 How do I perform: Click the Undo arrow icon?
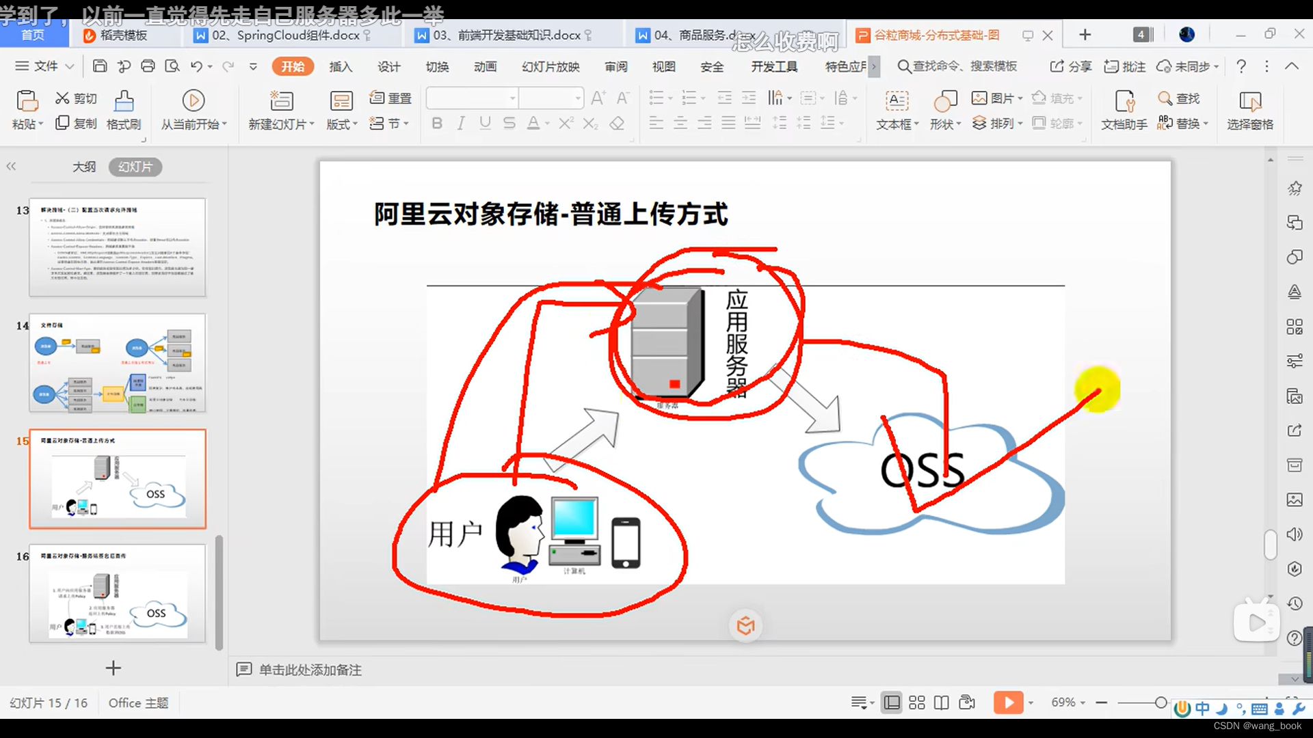[196, 66]
